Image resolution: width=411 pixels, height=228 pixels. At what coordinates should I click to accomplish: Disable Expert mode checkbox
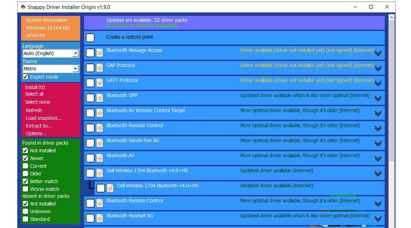pyautogui.click(x=25, y=77)
